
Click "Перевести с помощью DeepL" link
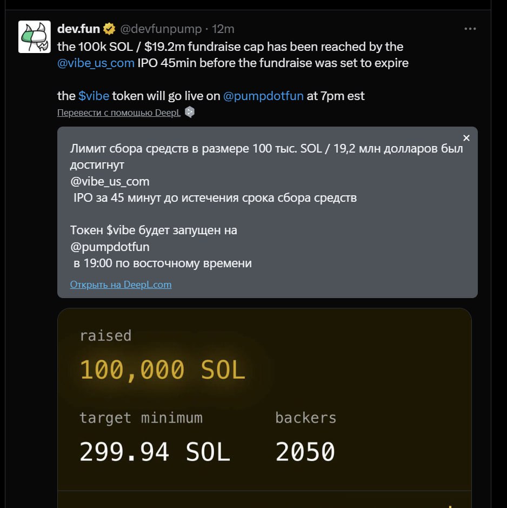(x=119, y=113)
